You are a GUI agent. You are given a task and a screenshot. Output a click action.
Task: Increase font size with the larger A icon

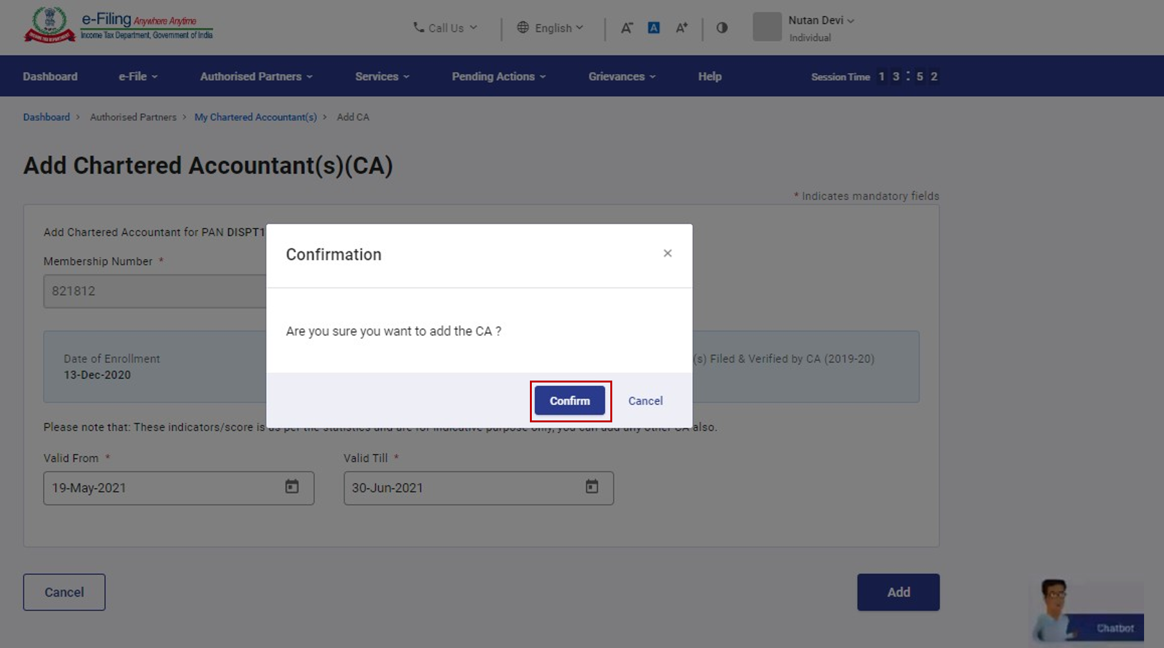pyautogui.click(x=682, y=28)
